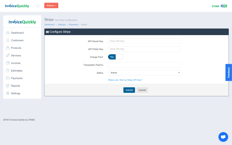Screen dimensions: 232x145
Task: Open Products in sidebar menu
Action: tap(16, 48)
